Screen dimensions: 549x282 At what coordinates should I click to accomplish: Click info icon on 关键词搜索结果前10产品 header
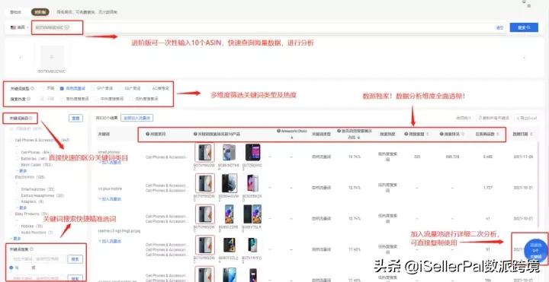[195, 134]
